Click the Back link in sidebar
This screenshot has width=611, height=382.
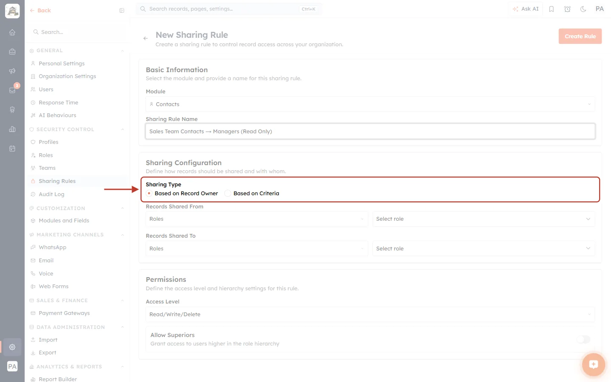pyautogui.click(x=40, y=11)
